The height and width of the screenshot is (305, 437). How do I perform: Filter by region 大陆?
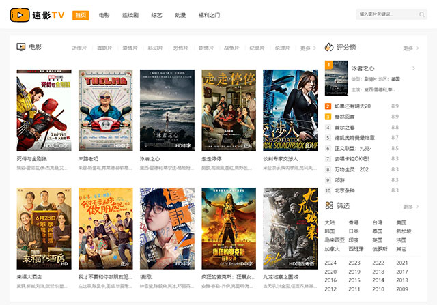tap(330, 222)
